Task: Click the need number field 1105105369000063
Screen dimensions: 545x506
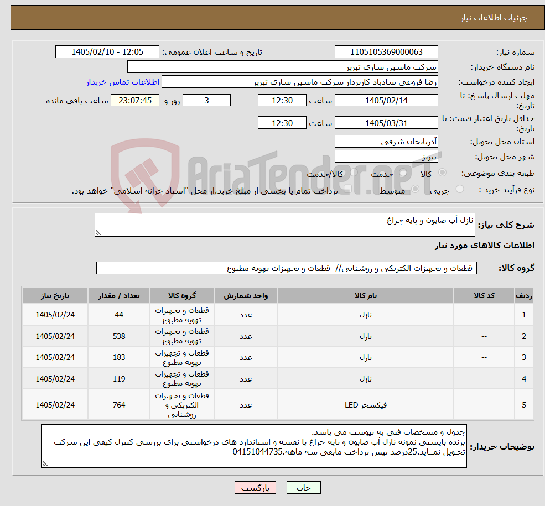Action: point(386,52)
